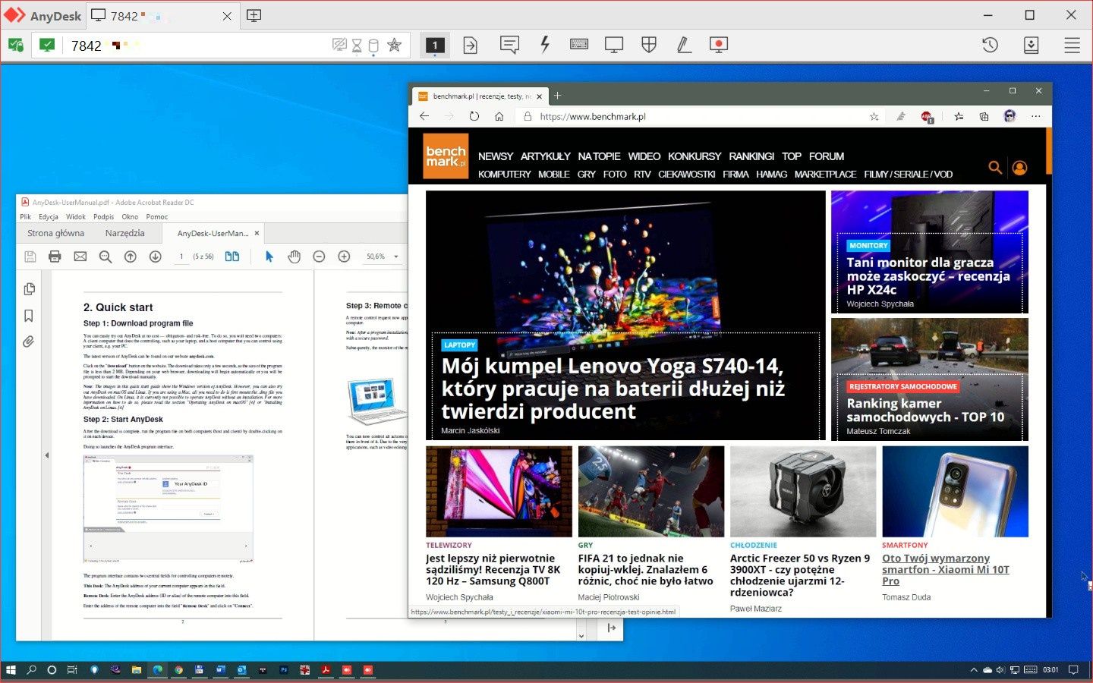Switch to Strona główna tab in Acrobat
Image resolution: width=1093 pixels, height=683 pixels.
tap(55, 234)
